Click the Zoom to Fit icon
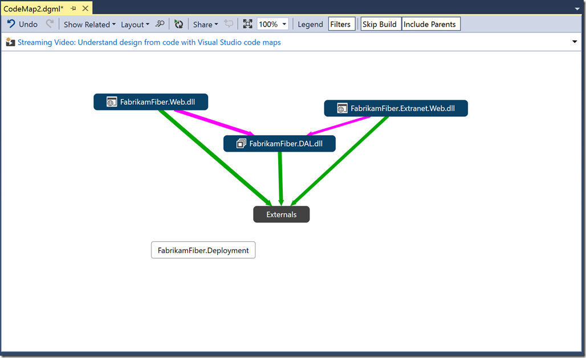Screen dimensions: 586x358 click(247, 25)
